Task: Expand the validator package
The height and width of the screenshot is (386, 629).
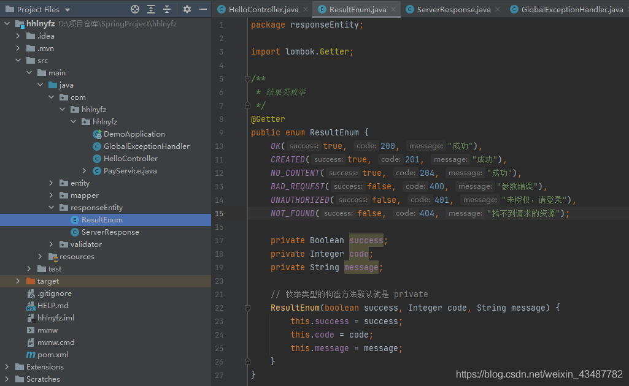Action: 52,244
